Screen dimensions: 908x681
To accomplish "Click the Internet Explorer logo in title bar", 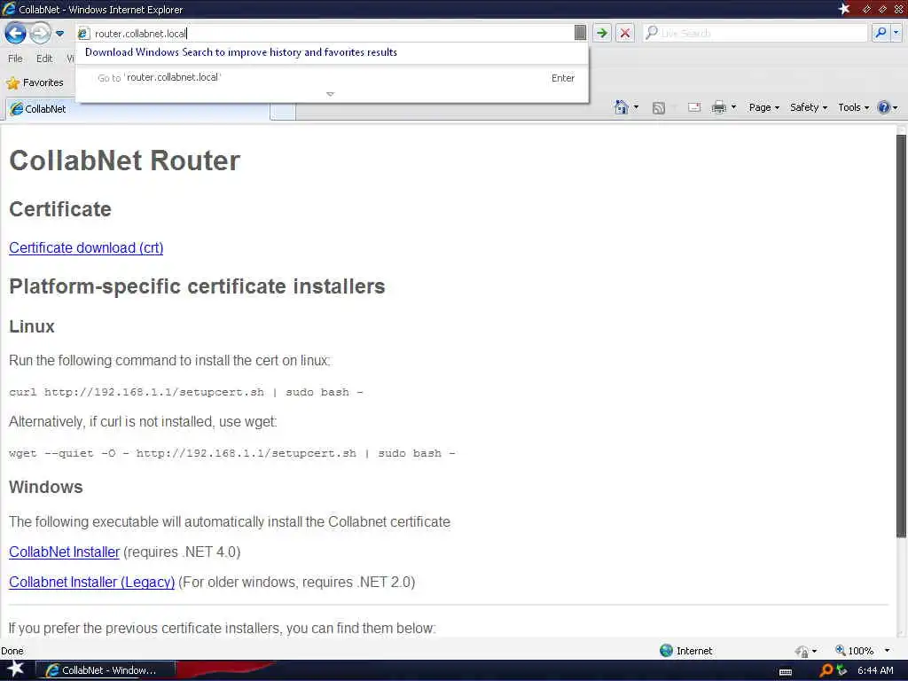I will [9, 9].
